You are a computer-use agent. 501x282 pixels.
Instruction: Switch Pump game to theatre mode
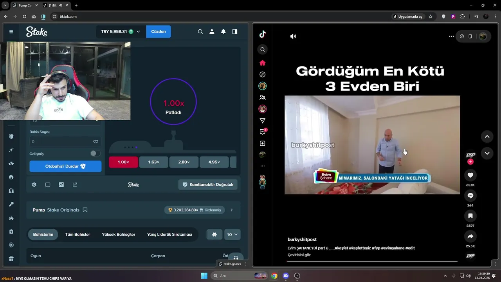point(48,184)
